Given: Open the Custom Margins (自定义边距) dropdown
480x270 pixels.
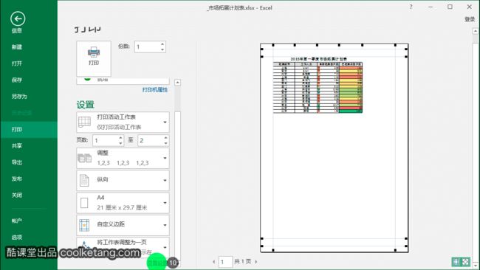Looking at the screenshot, I should coord(123,225).
